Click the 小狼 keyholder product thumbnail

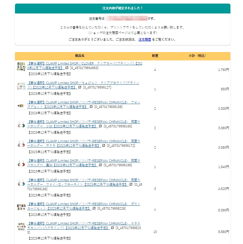coord(21,125)
